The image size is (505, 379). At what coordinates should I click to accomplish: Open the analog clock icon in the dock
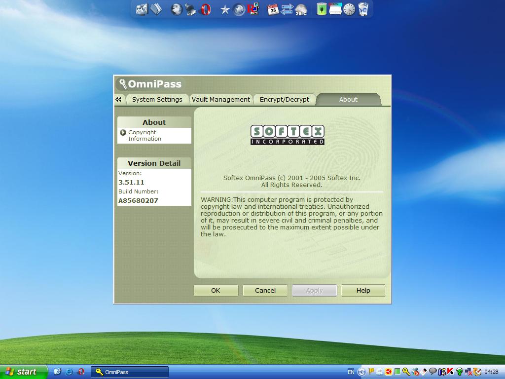click(349, 9)
